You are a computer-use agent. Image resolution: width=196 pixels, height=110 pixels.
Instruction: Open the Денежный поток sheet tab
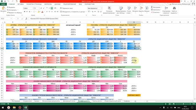[x=69, y=101]
